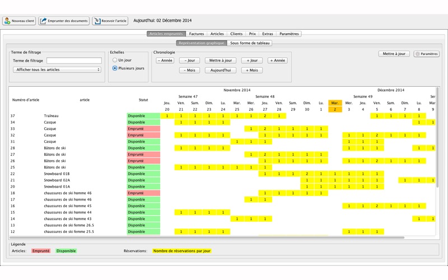
Task: Open the Paramètres tab
Action: pyautogui.click(x=289, y=34)
